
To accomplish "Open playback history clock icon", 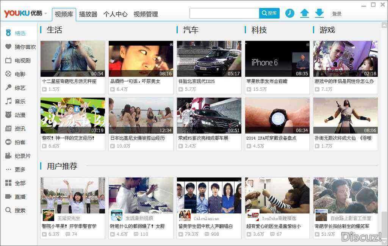I will [290, 13].
